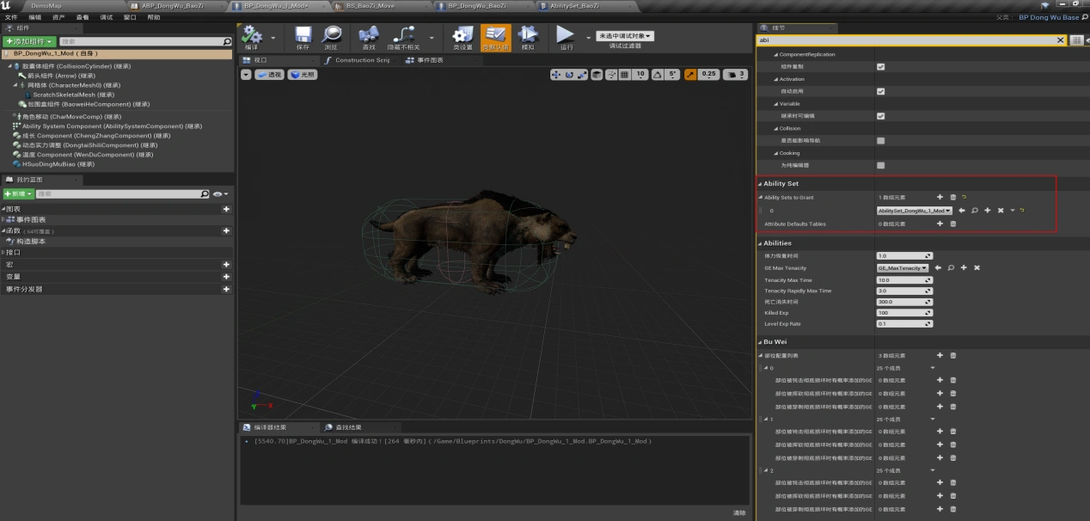Open the 未选中调试对象 debug object dropdown
Viewport: 1090px width, 521px height.
(x=625, y=36)
